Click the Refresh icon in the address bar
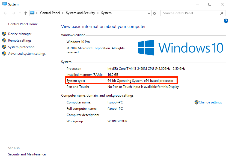The image size is (229, 162). pyautogui.click(x=154, y=13)
